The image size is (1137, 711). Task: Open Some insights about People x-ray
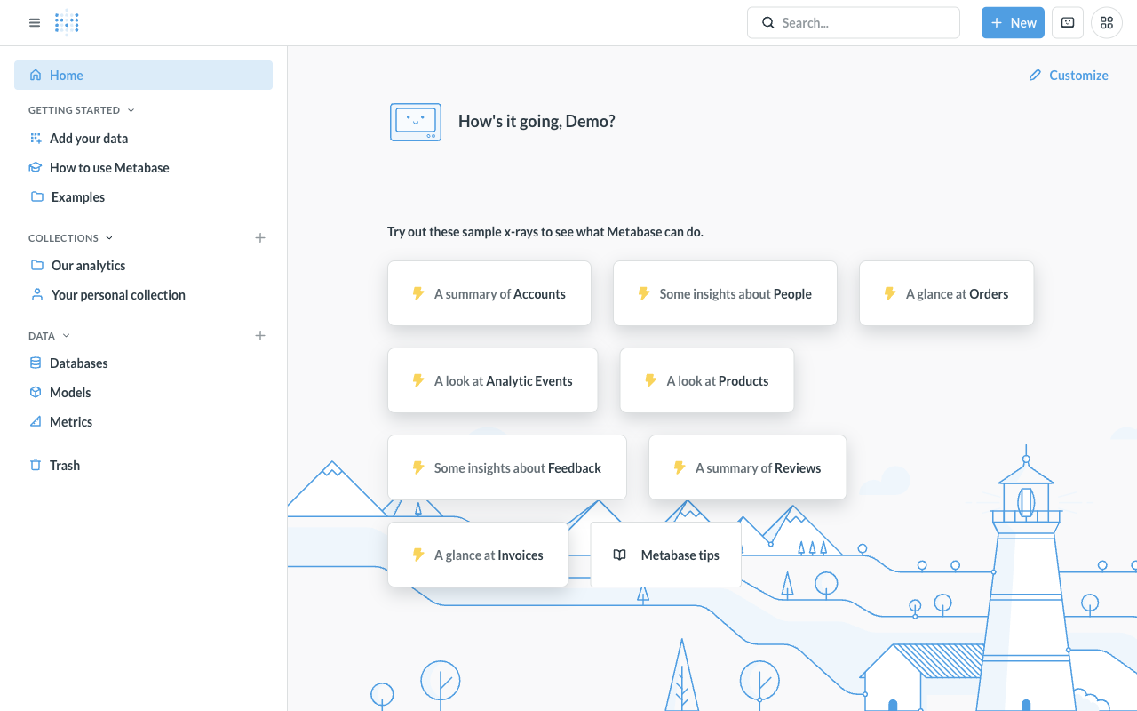pos(725,293)
